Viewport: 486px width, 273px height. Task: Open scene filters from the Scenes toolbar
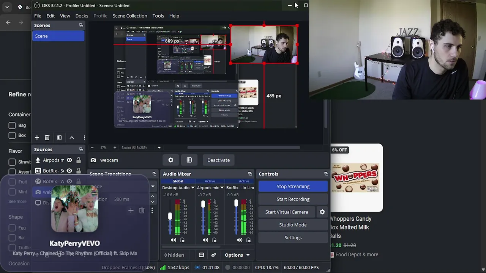[59, 138]
